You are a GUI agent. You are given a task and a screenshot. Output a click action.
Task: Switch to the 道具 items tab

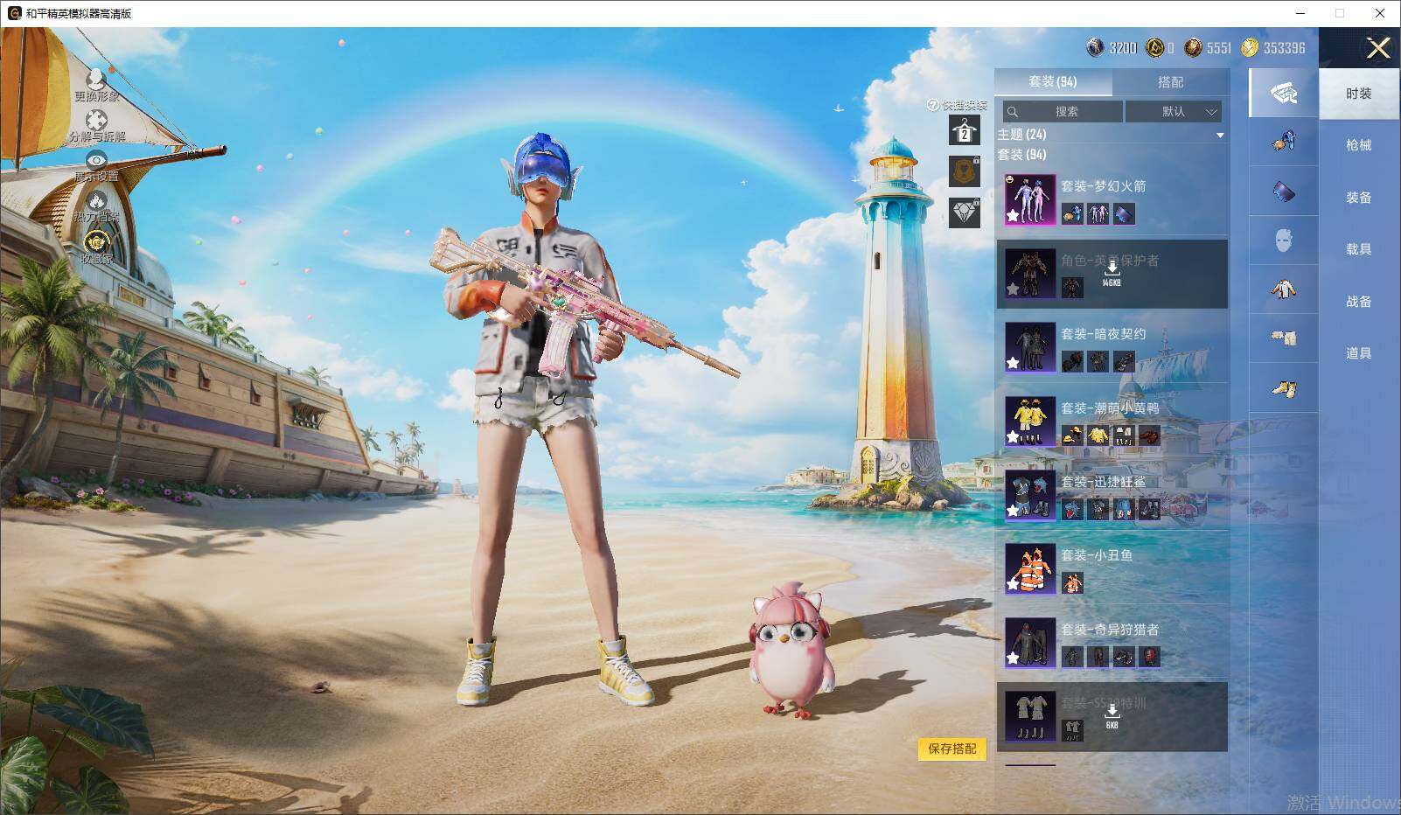tap(1359, 353)
